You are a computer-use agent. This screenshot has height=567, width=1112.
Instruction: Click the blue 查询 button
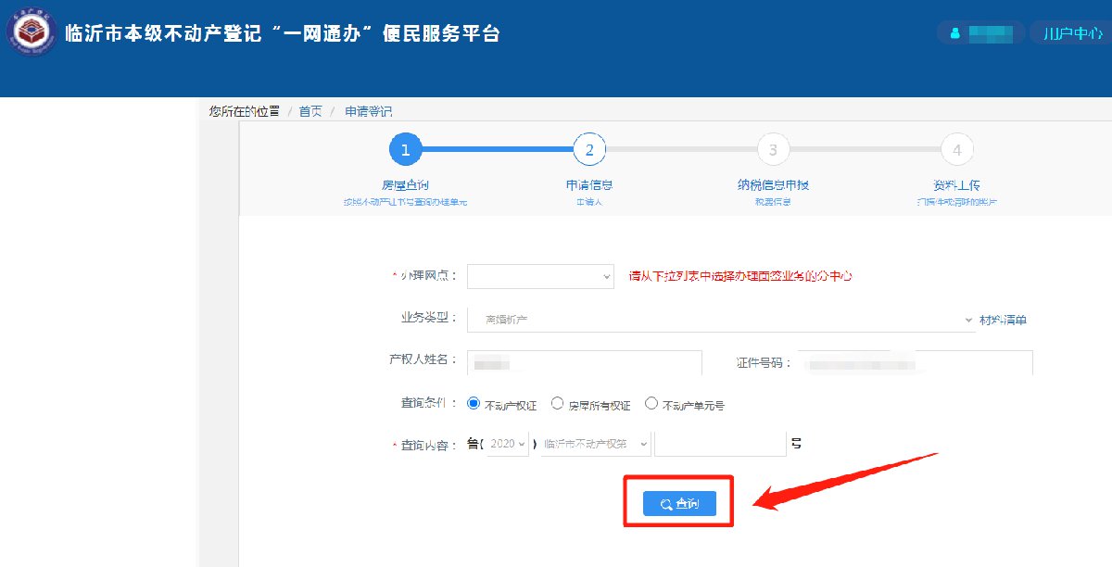point(679,504)
